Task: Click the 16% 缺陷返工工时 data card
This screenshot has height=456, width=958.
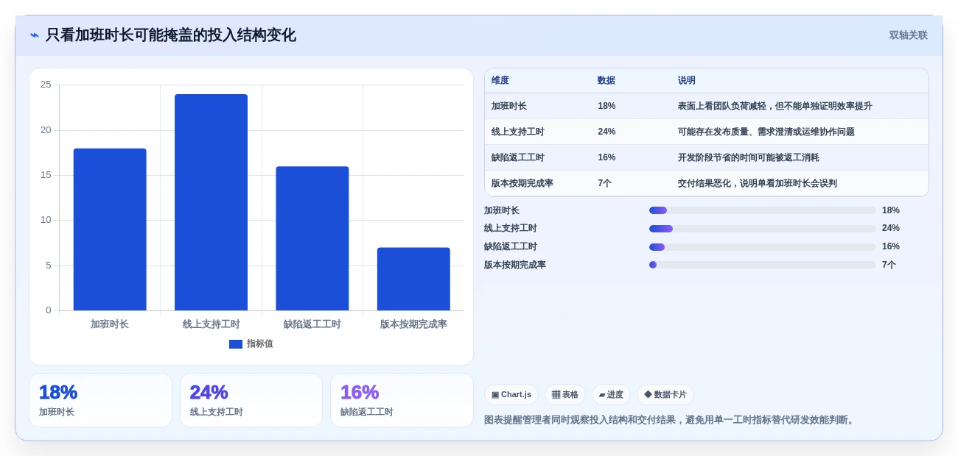Action: [x=402, y=400]
